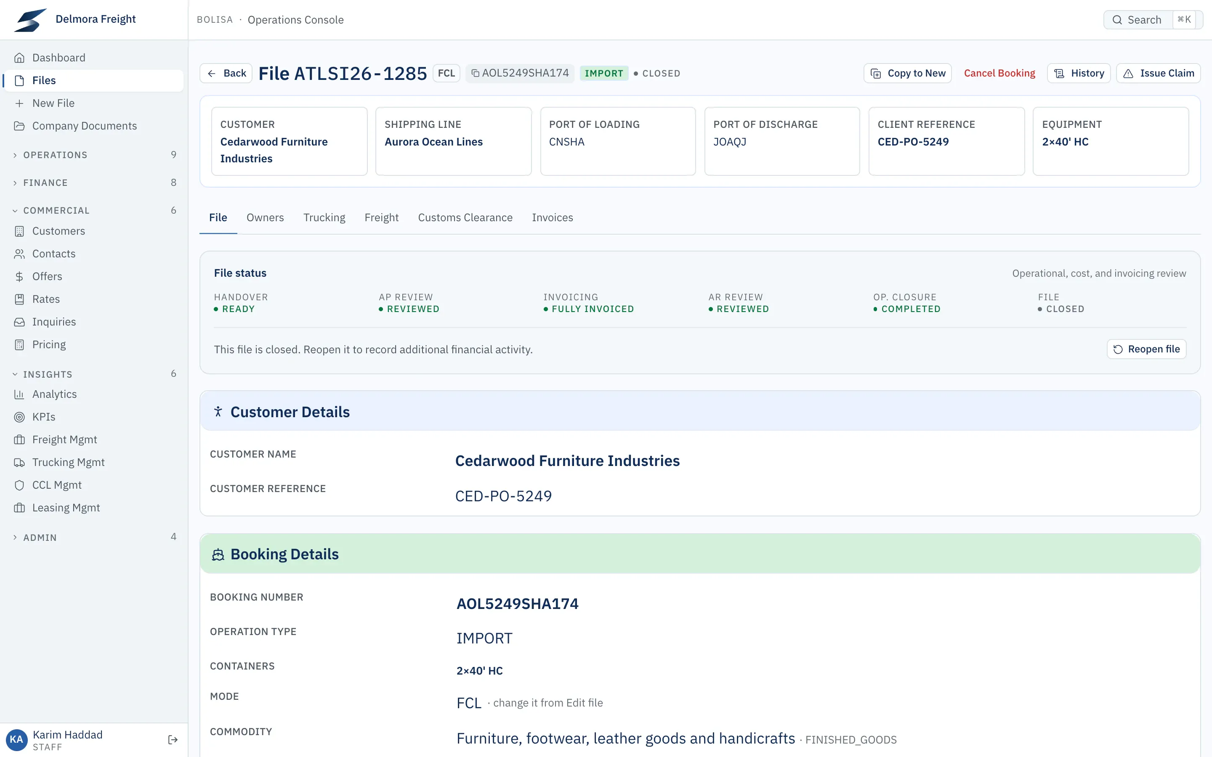Viewport: 1212px width, 757px height.
Task: Click the Reopen file circular arrow icon
Action: click(x=1118, y=349)
